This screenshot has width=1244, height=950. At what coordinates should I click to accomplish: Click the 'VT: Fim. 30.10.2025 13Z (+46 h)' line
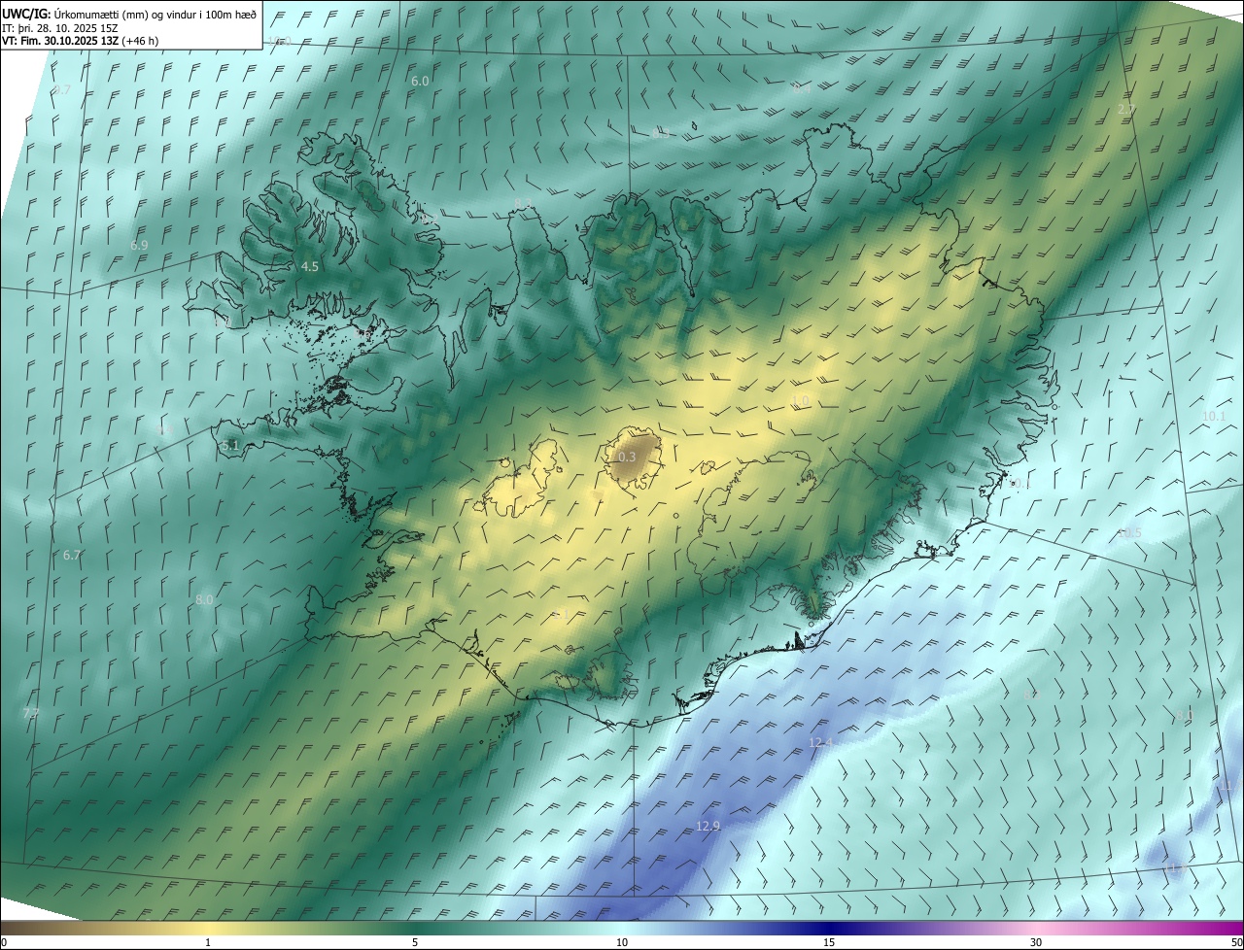pyautogui.click(x=80, y=41)
